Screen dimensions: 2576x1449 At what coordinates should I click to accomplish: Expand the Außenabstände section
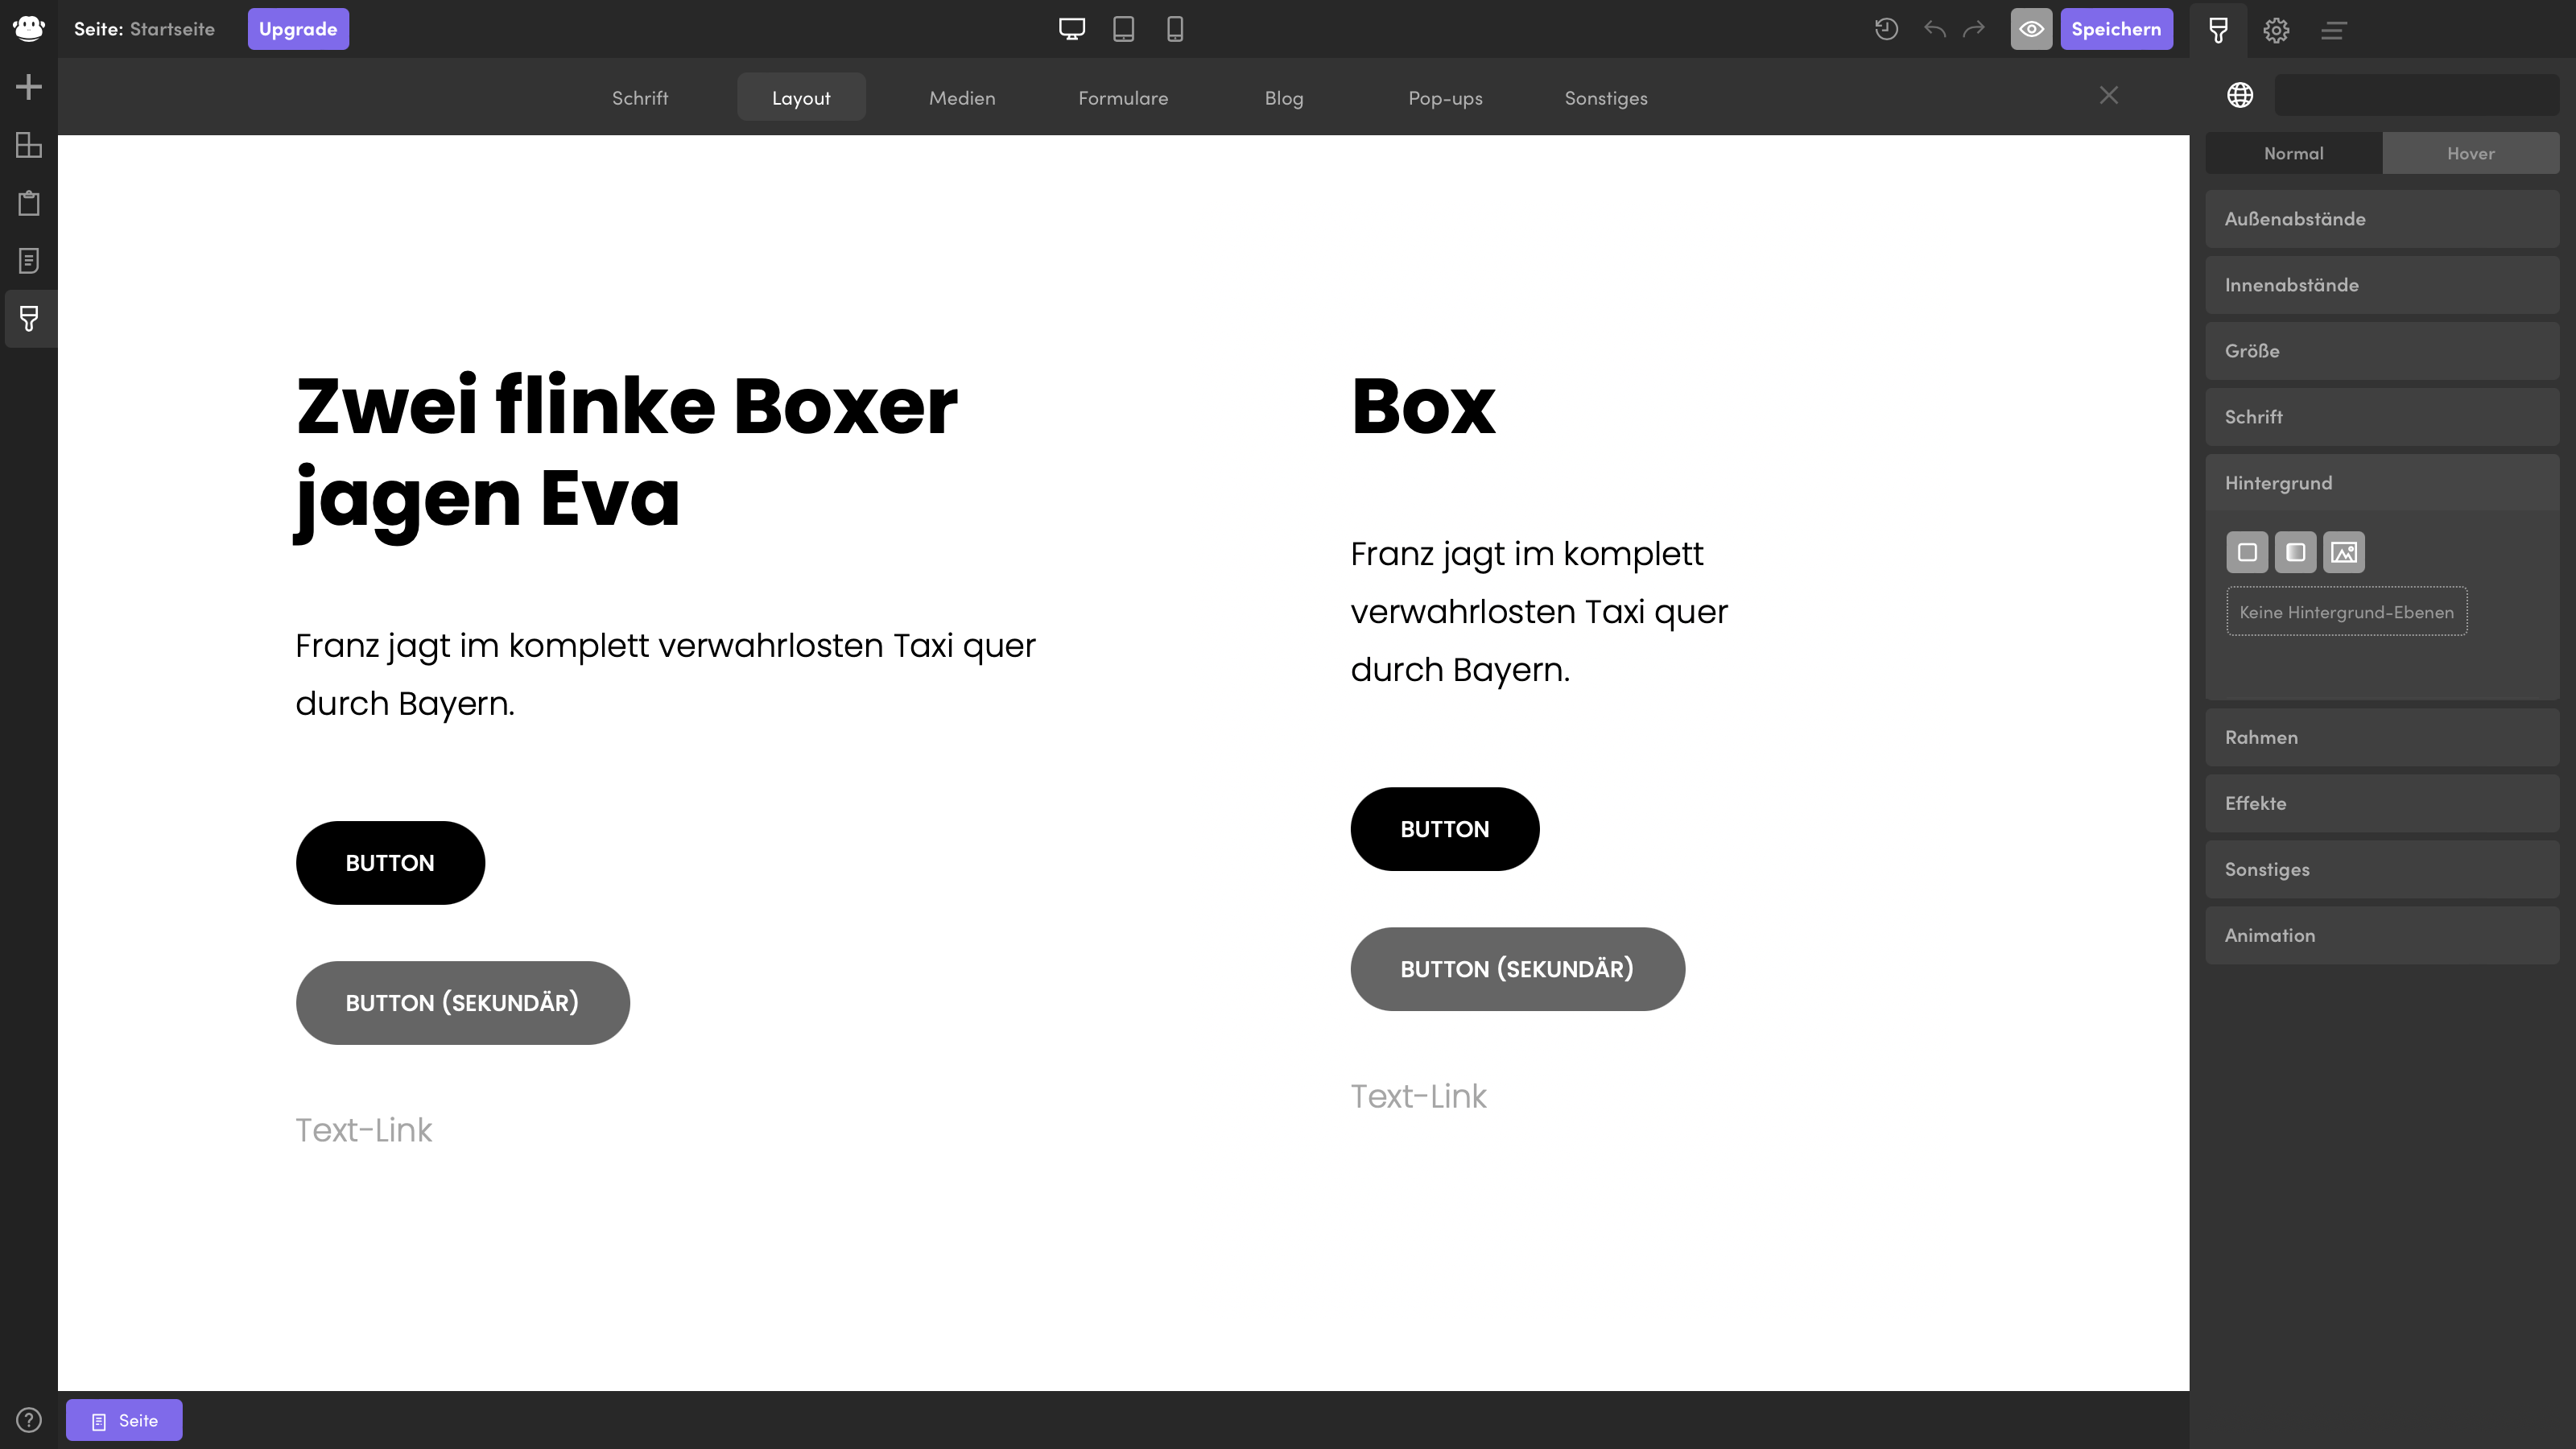click(2382, 218)
